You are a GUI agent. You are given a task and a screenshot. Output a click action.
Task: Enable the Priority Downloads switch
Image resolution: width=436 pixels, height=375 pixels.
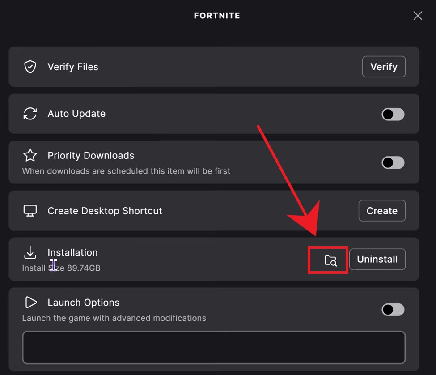point(393,162)
